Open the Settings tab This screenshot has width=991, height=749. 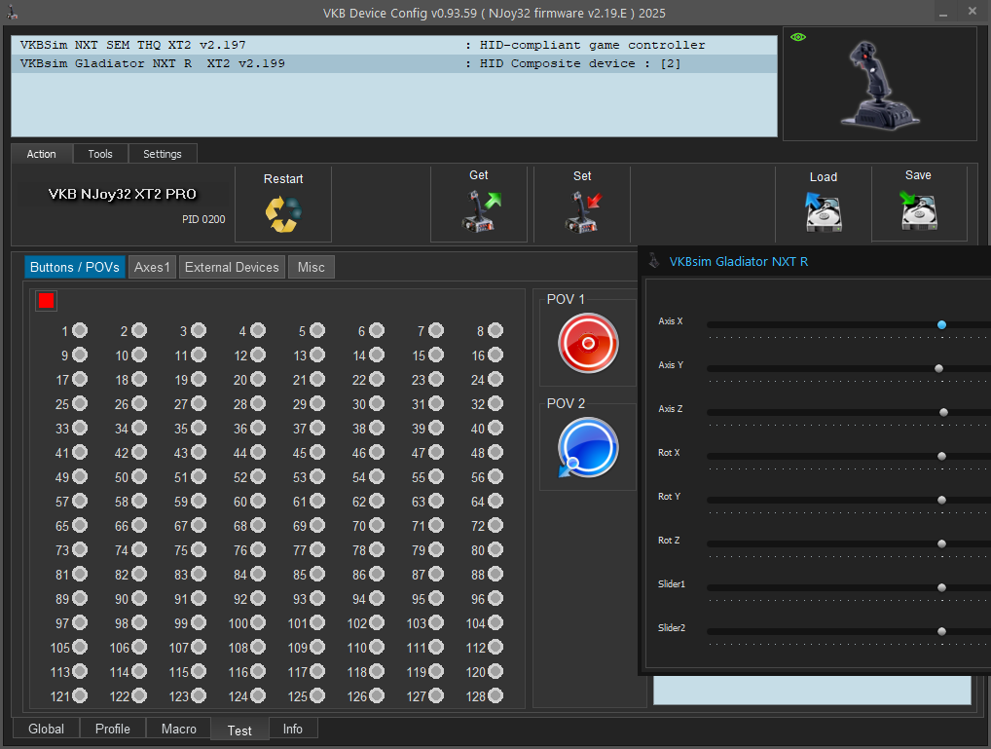pyautogui.click(x=163, y=154)
